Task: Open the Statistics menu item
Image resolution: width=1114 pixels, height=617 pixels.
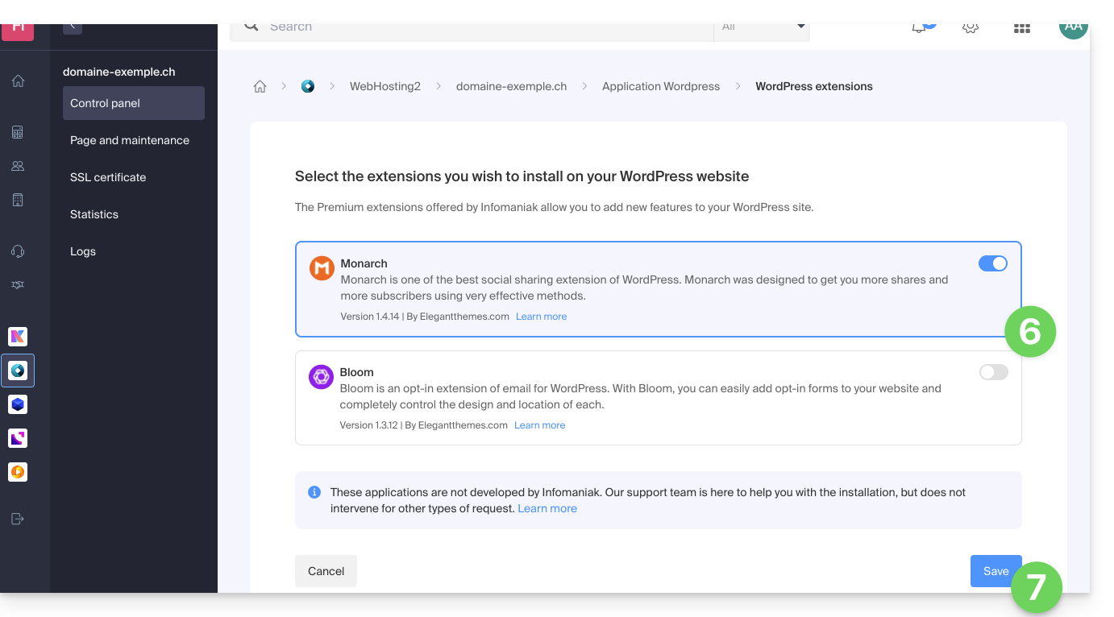Action: coord(94,214)
